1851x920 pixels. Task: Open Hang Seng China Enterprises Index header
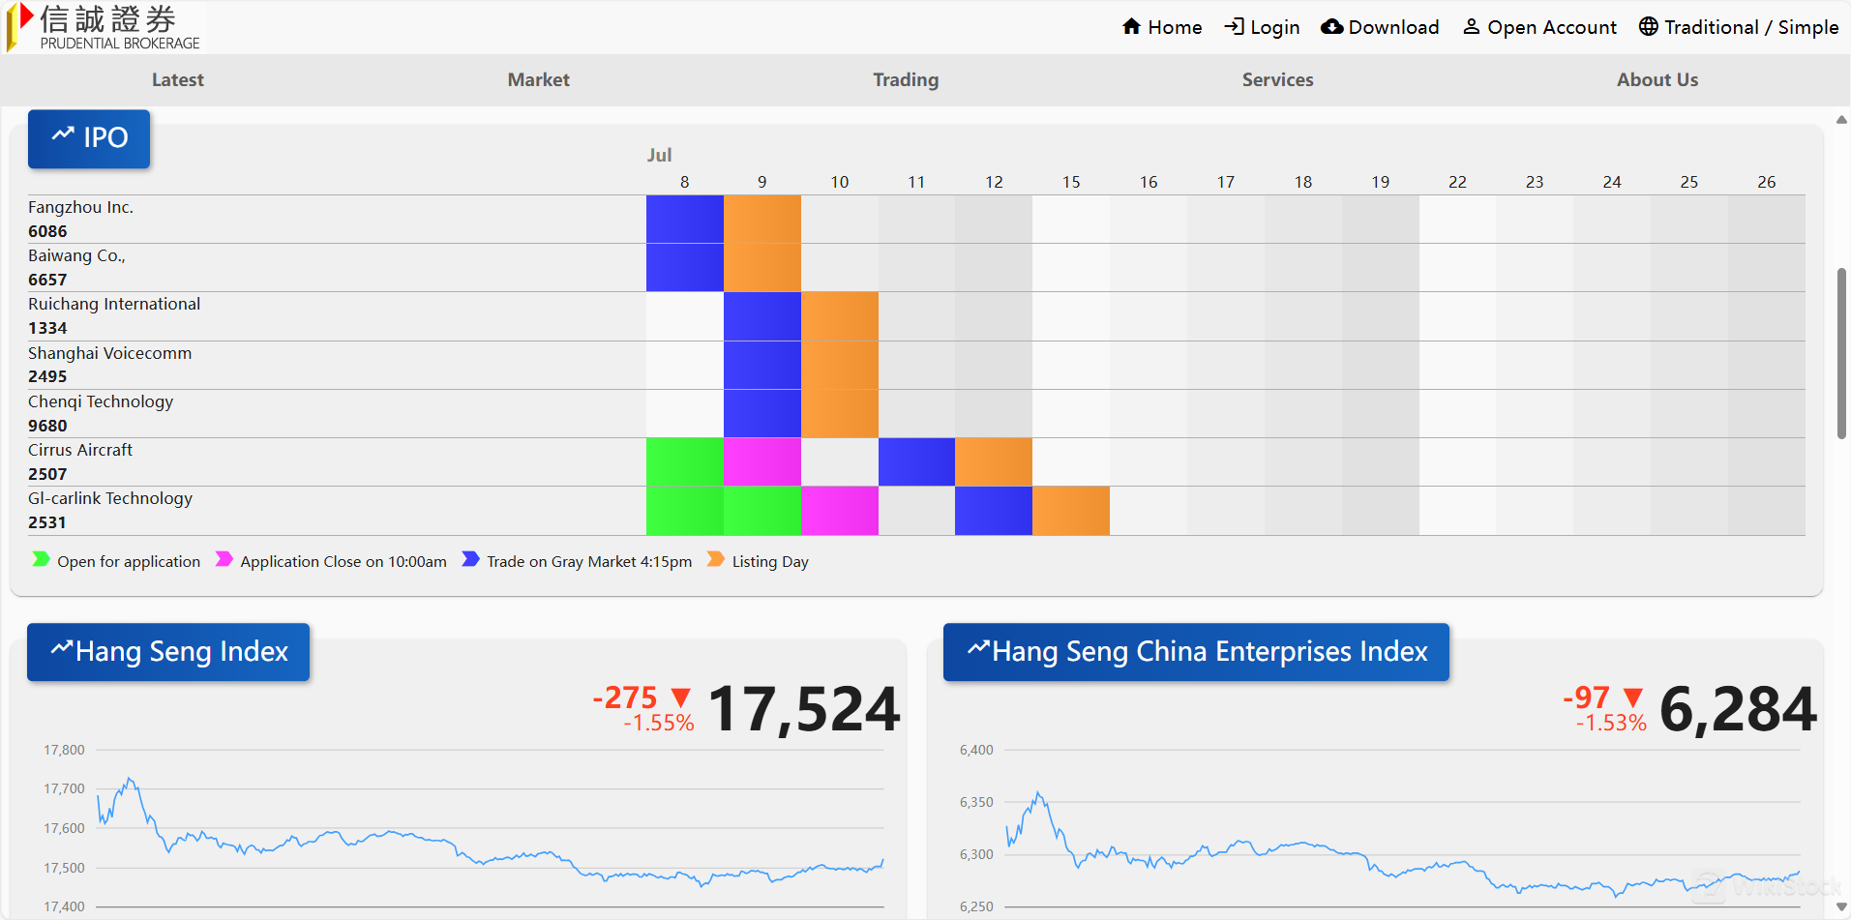[1196, 652]
